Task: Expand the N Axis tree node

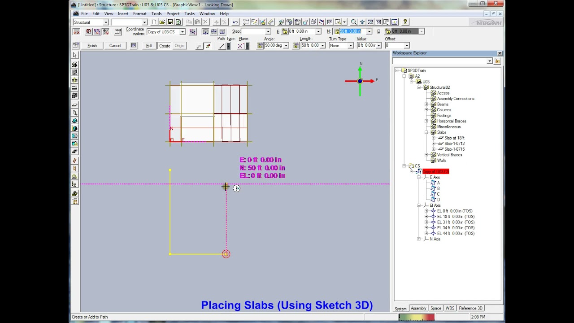Action: tap(419, 239)
